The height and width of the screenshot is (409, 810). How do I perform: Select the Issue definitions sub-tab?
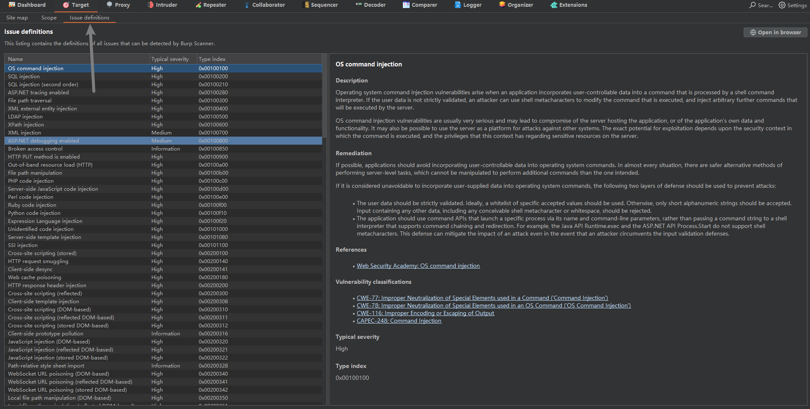point(89,18)
